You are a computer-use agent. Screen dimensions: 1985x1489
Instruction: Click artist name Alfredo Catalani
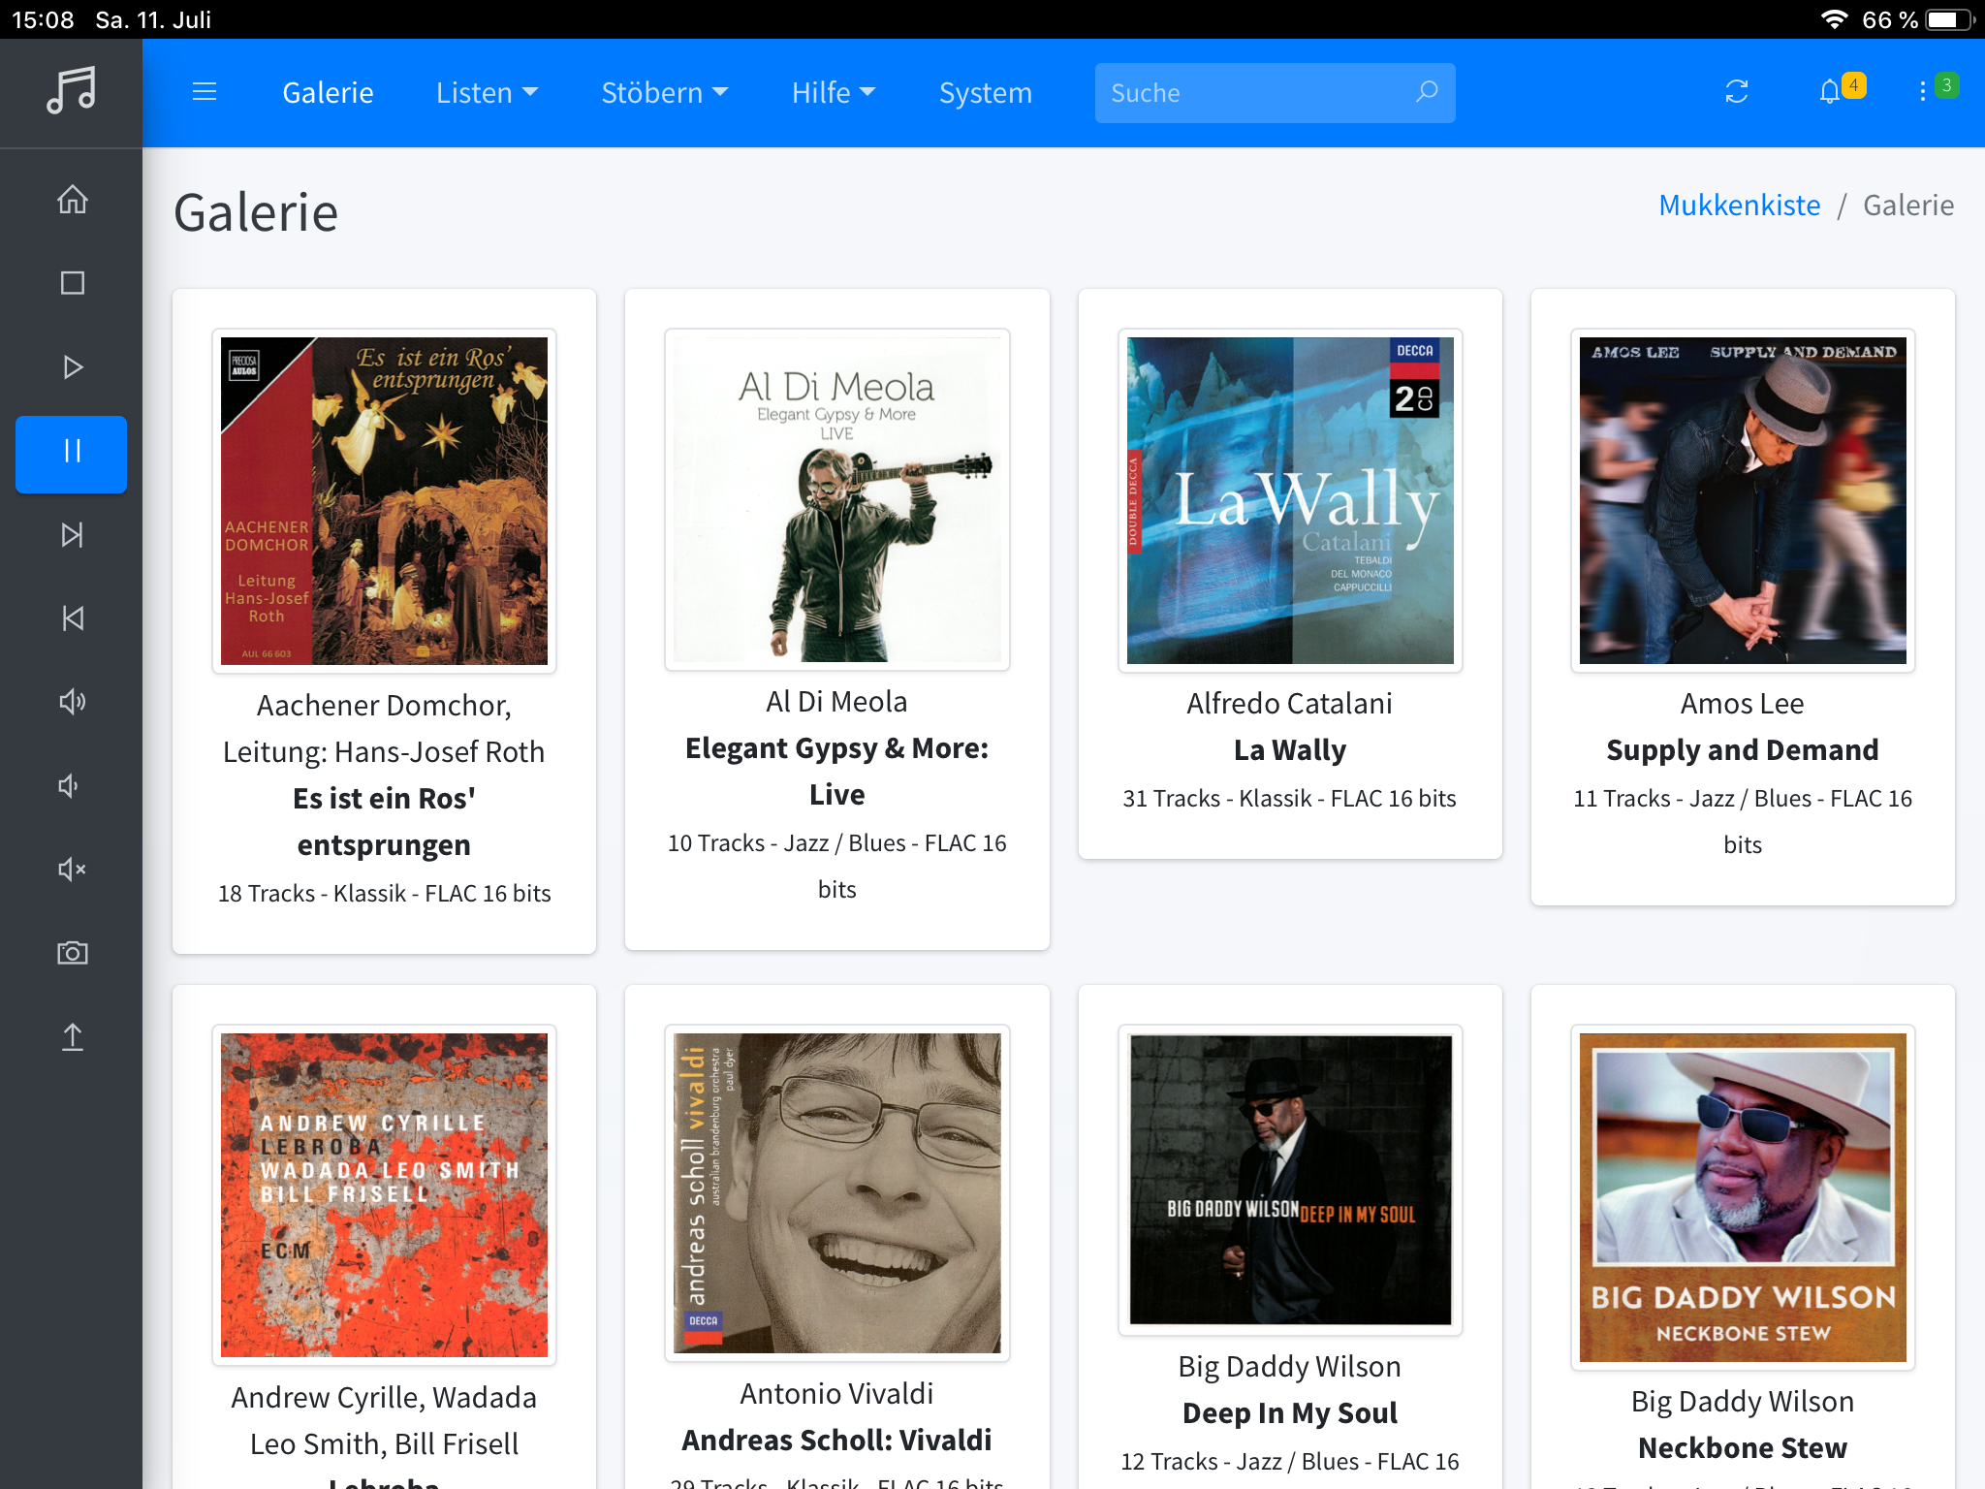(x=1290, y=704)
